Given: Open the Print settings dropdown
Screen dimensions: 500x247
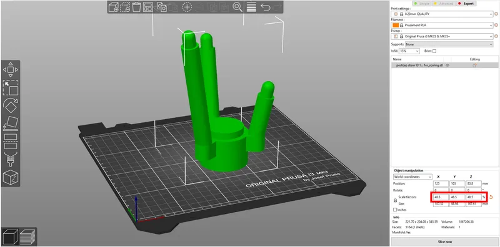Looking at the screenshot, I should [x=442, y=14].
